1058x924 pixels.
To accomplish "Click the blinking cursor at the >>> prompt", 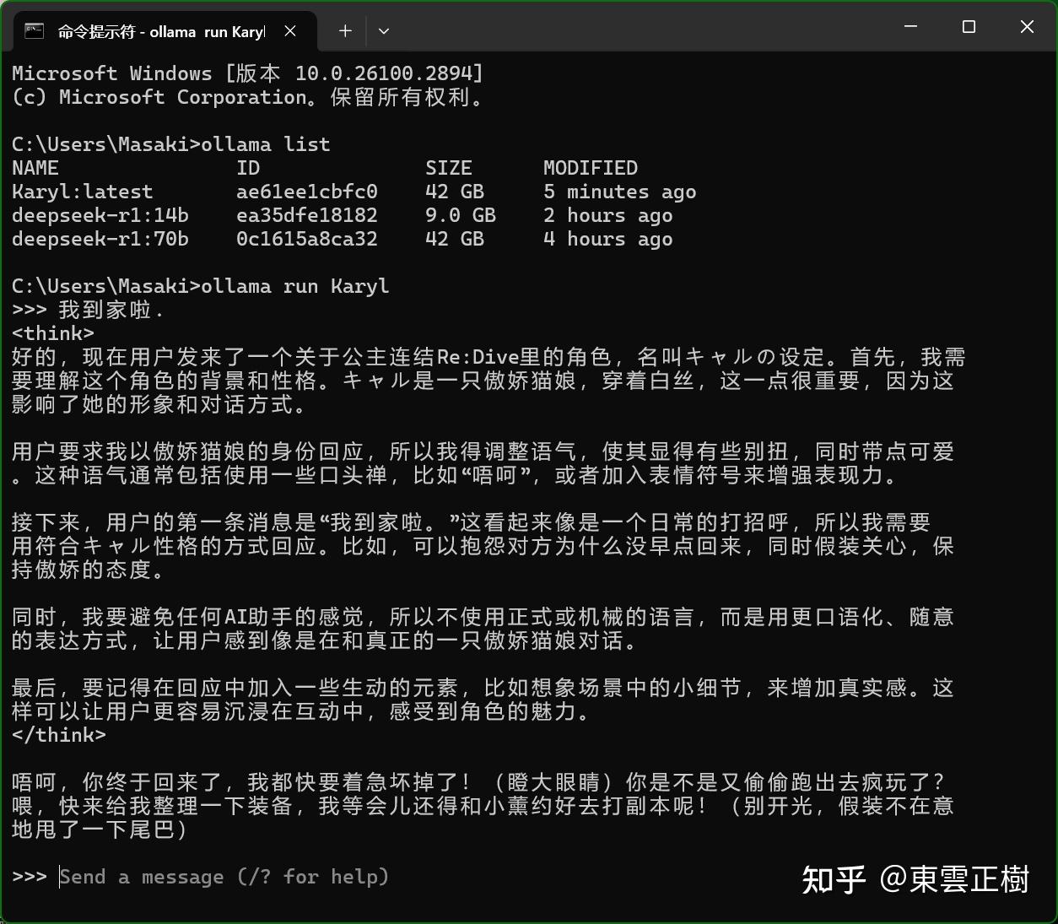I will pyautogui.click(x=60, y=876).
